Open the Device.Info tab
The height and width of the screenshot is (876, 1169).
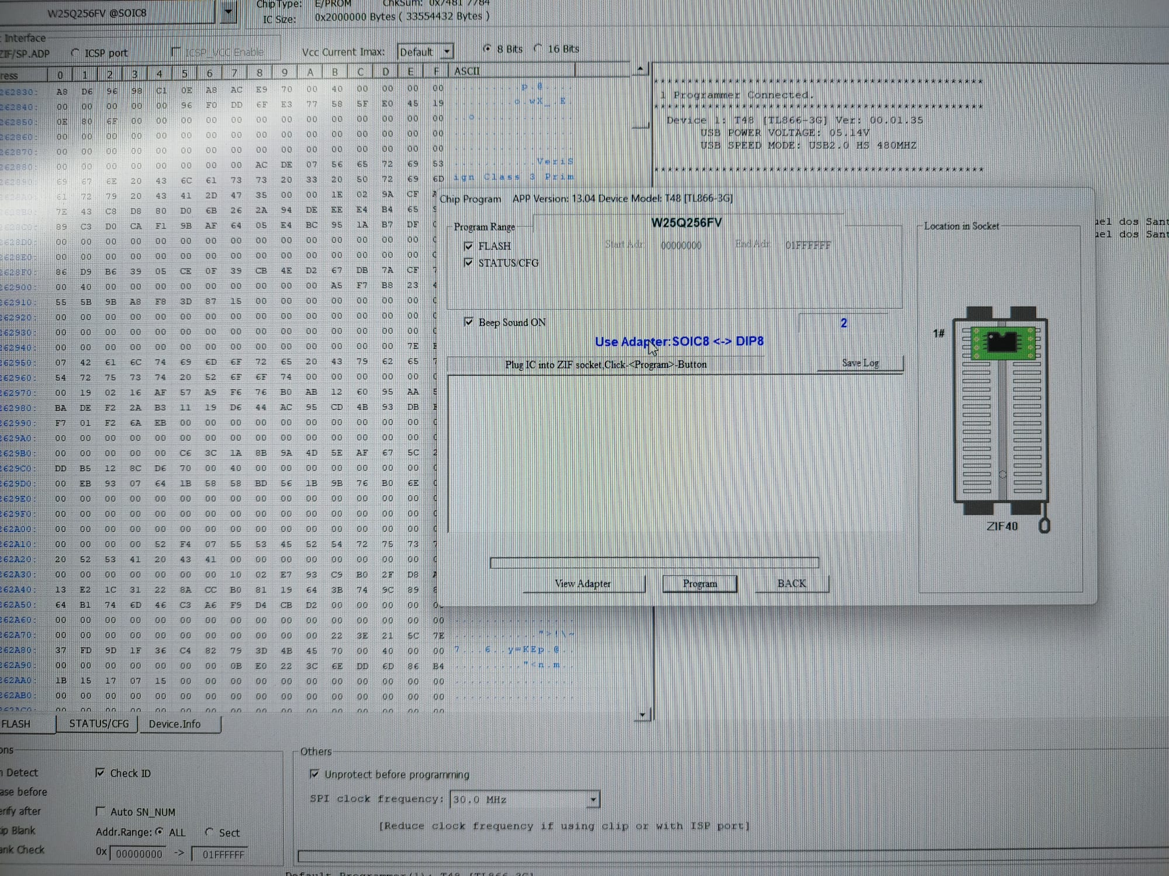click(x=174, y=724)
